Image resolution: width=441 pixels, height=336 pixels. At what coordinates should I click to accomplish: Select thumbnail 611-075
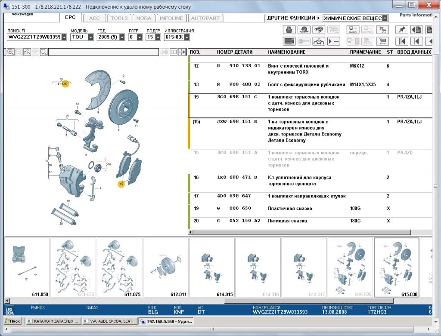pyautogui.click(x=120, y=268)
